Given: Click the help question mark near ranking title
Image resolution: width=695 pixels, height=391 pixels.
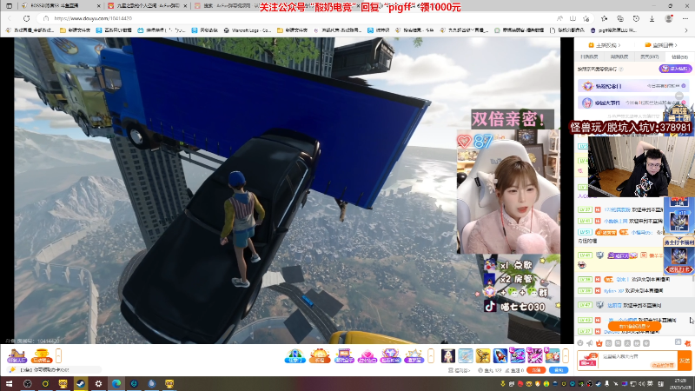Looking at the screenshot, I should [x=621, y=70].
